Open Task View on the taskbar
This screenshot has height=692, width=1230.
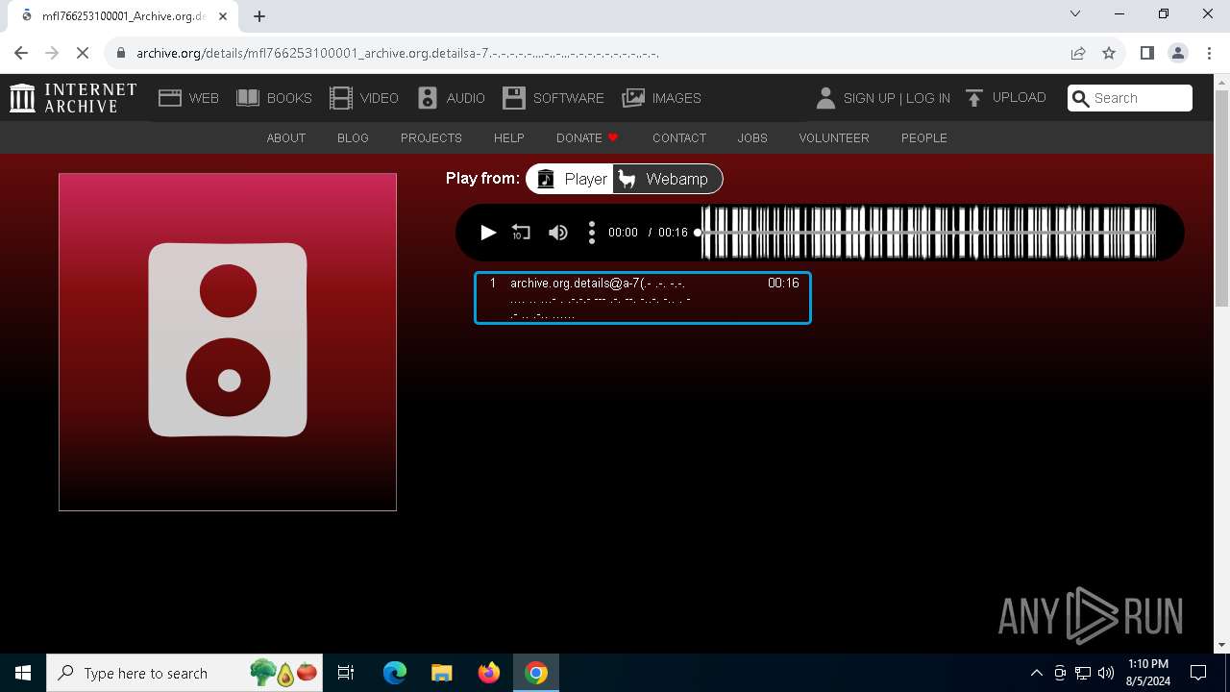click(346, 673)
